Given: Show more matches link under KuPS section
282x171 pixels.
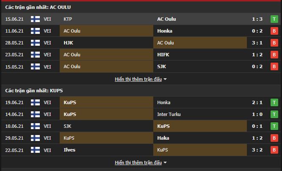Looking at the screenshot, I should 138,163.
